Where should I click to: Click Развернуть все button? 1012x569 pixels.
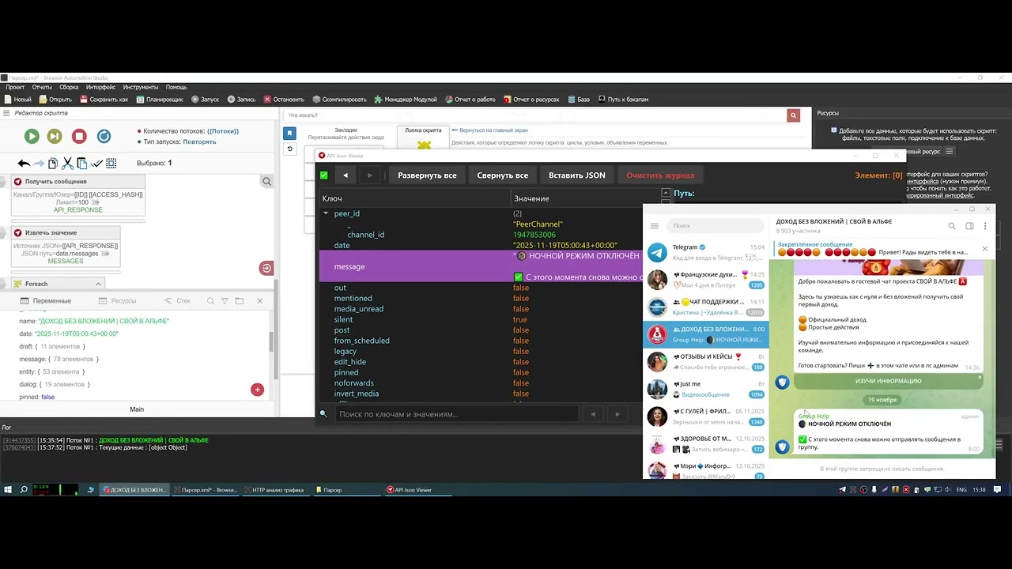427,175
